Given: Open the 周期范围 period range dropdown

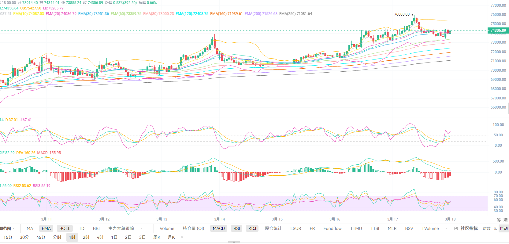Looking at the screenshot, I should [x=7, y=228].
